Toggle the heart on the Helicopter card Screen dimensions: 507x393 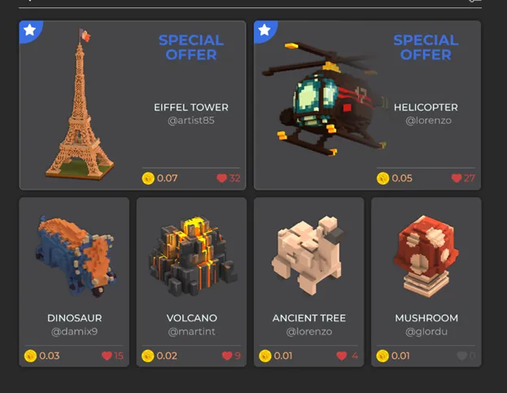tap(457, 178)
